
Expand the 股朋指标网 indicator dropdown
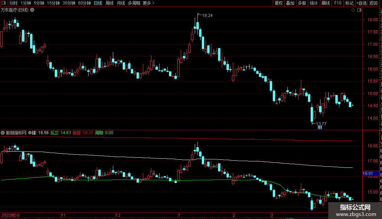pos(3,133)
